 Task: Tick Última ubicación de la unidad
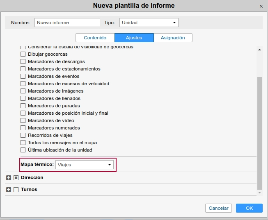coord(23,150)
